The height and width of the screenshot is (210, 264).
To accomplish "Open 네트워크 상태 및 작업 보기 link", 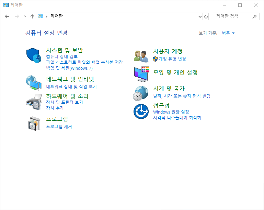I will pyautogui.click(x=71, y=87).
